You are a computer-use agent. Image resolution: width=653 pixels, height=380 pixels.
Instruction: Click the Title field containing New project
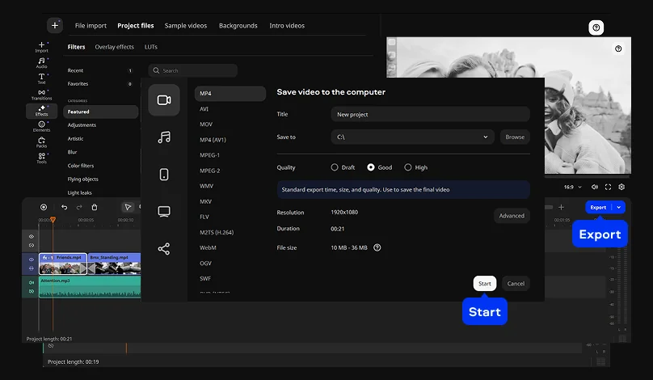tap(430, 115)
